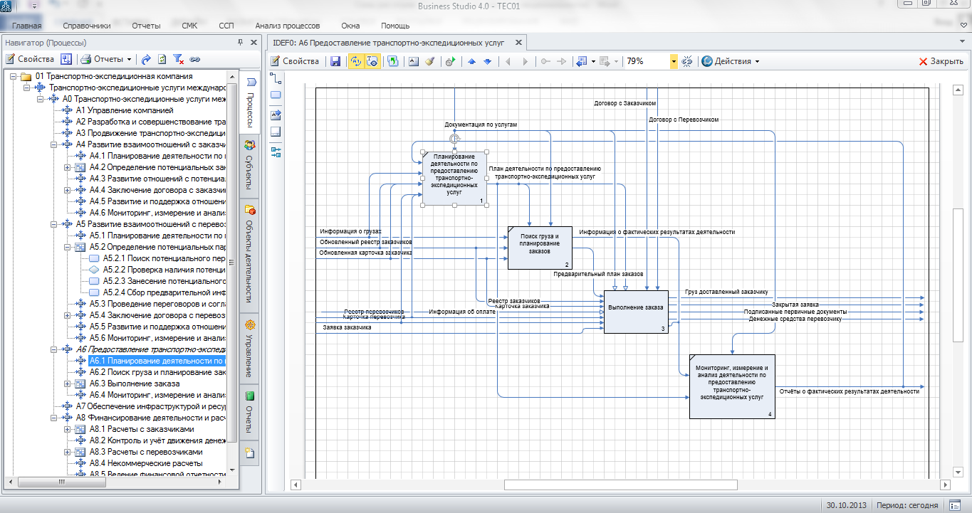Toggle the highlighted arrow numbering button
This screenshot has width=972, height=513.
point(355,61)
